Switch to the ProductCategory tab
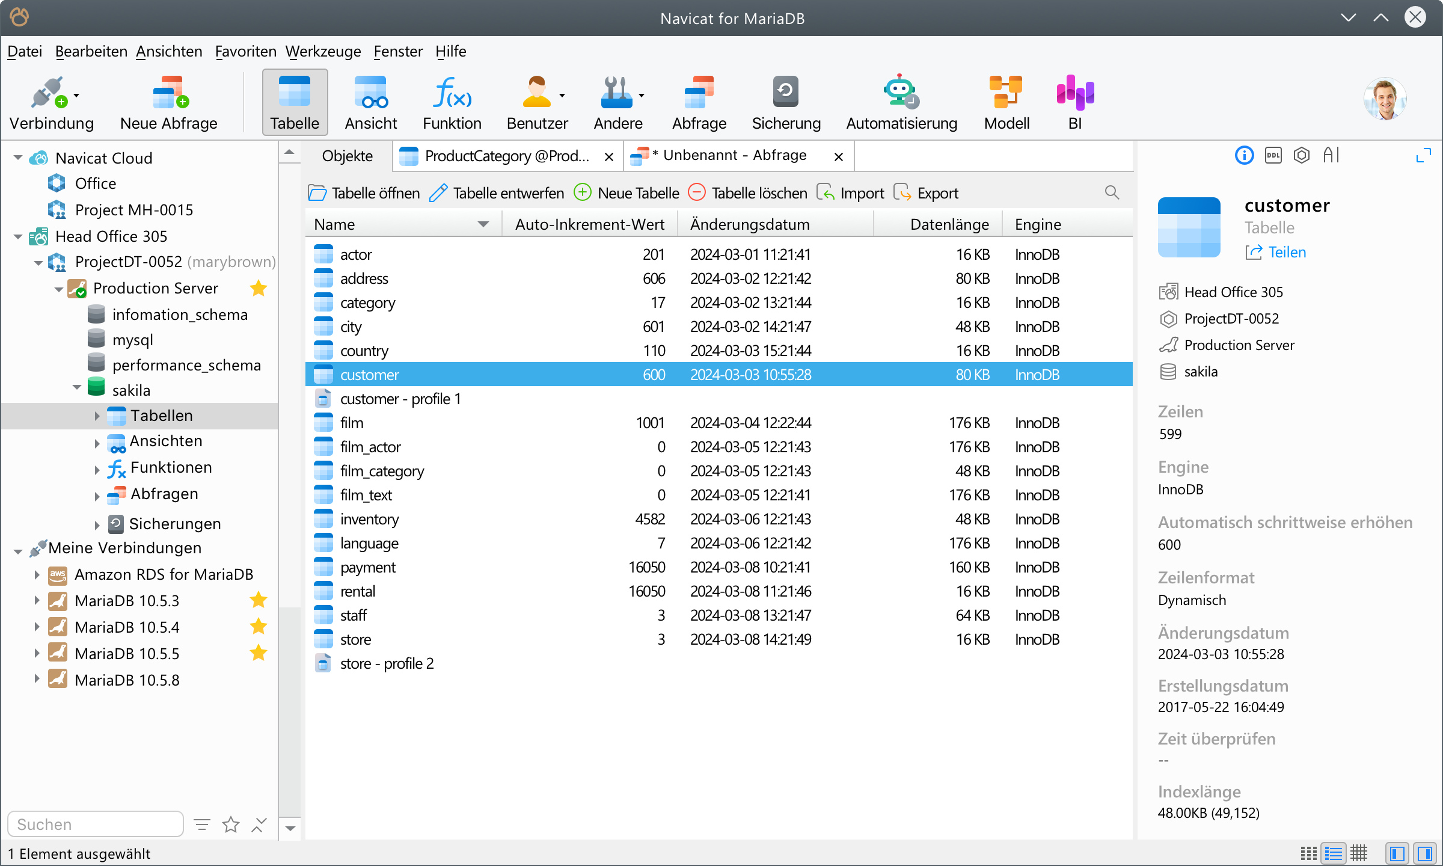 tap(506, 156)
